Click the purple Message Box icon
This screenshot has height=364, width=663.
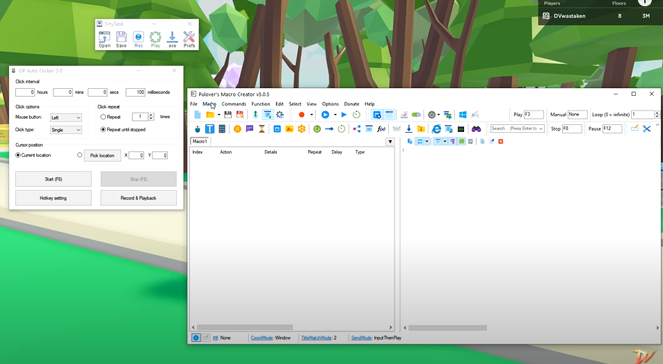point(250,129)
